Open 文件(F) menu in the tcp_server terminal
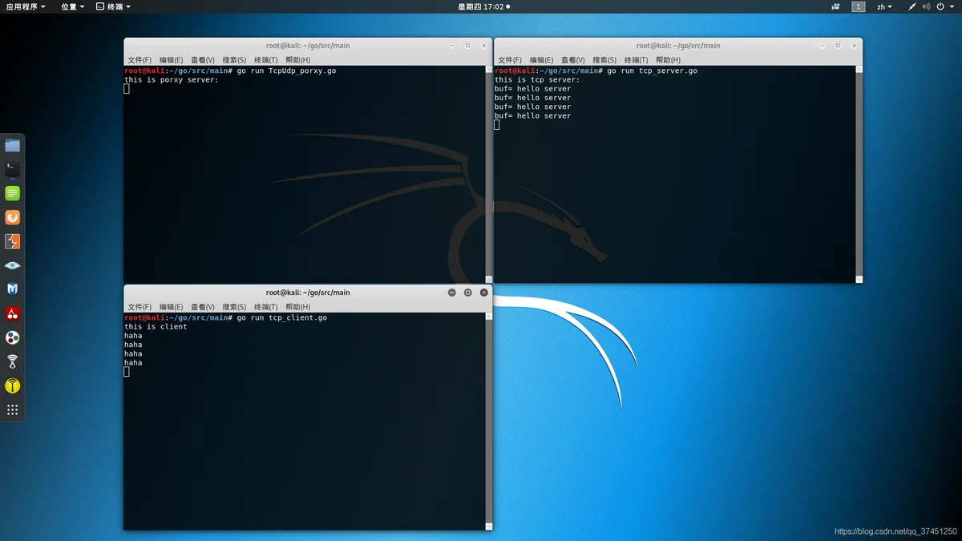The width and height of the screenshot is (962, 541). tap(510, 60)
